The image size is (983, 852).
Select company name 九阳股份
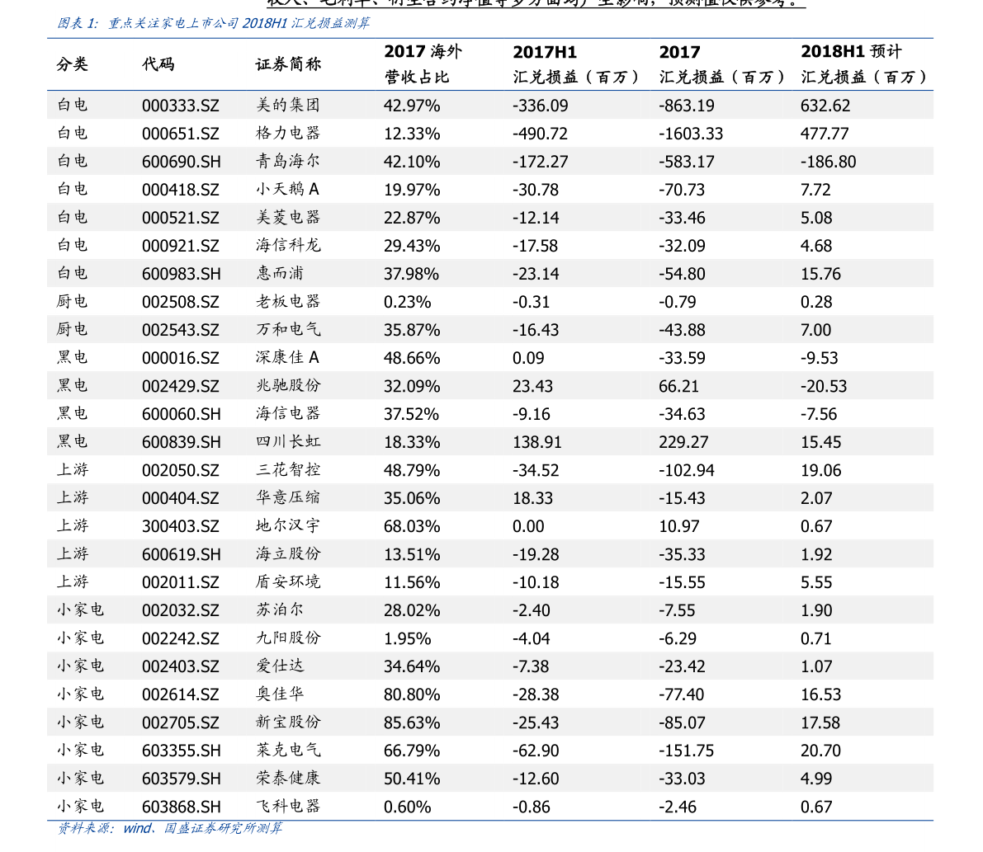point(288,638)
